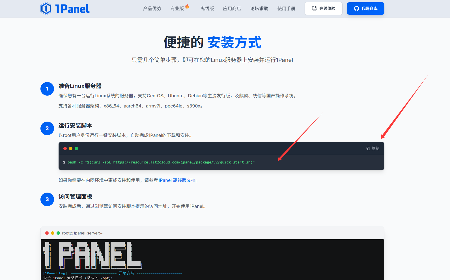The width and height of the screenshot is (450, 280).
Task: Click the step 3 numbered circle
Action: tap(47, 199)
